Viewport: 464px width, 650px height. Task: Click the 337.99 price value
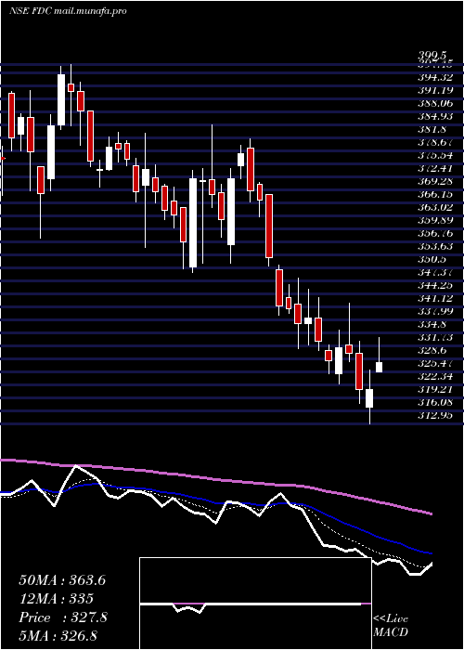[x=435, y=311]
